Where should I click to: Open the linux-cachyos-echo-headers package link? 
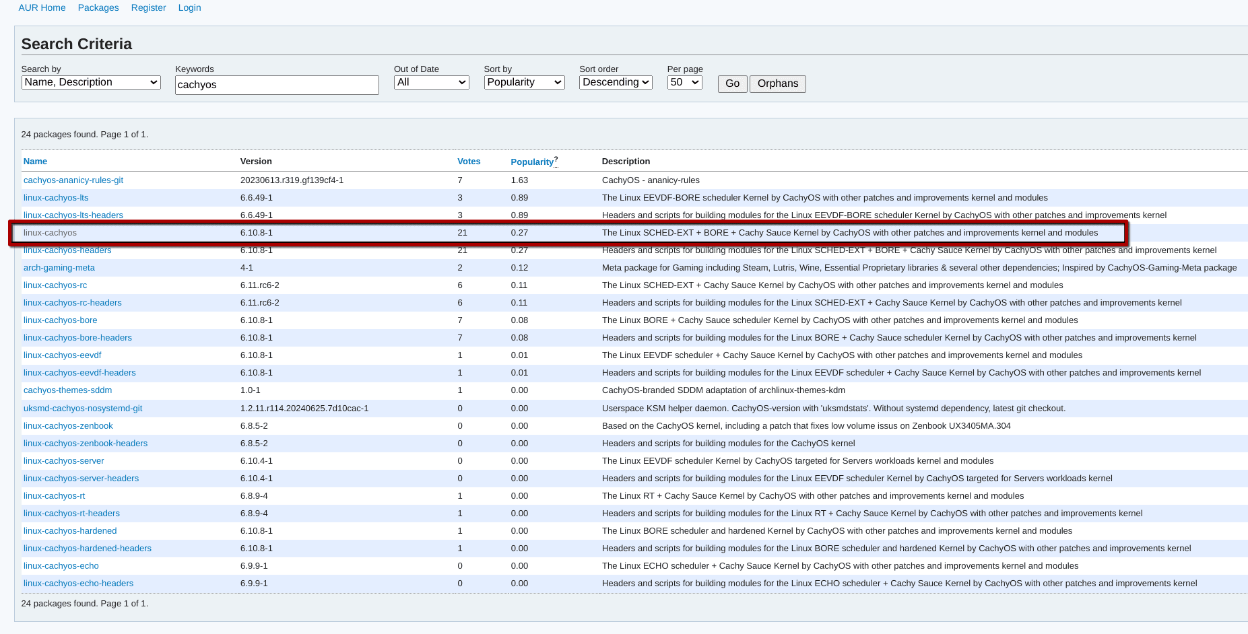point(78,584)
